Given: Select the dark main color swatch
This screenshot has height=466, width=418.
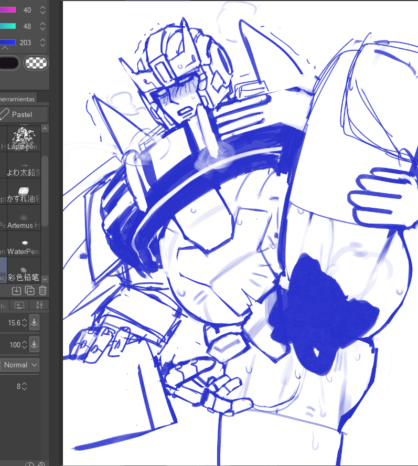Looking at the screenshot, I should pos(9,63).
